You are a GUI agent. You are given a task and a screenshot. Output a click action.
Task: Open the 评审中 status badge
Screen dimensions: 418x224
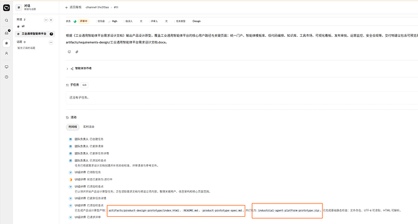pos(84,21)
